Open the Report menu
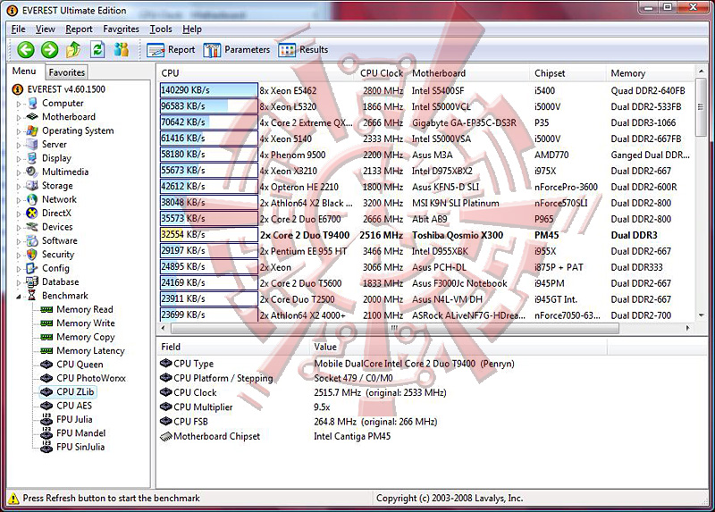The width and height of the screenshot is (715, 512). click(79, 29)
